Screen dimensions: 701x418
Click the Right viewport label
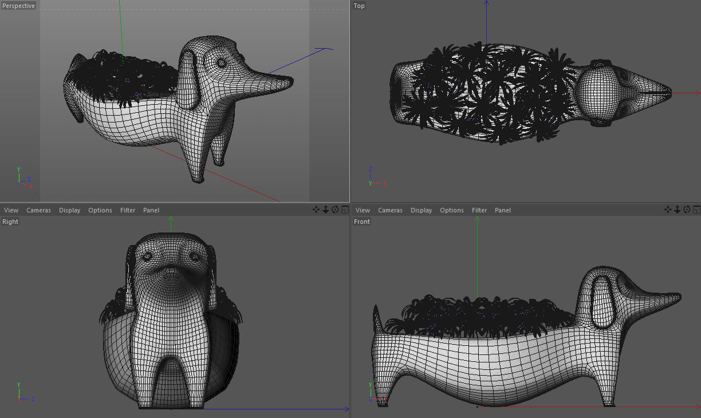click(x=10, y=222)
